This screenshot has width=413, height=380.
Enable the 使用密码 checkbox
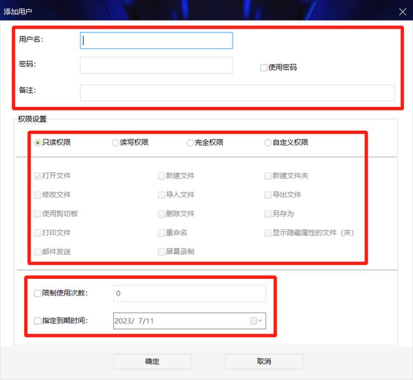pyautogui.click(x=264, y=67)
